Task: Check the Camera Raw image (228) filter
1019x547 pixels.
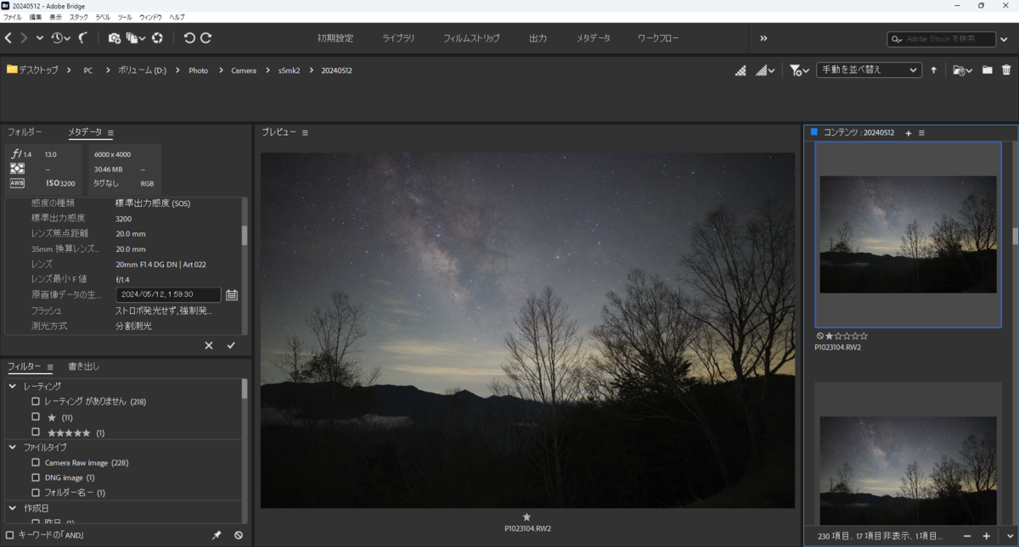Action: click(36, 462)
